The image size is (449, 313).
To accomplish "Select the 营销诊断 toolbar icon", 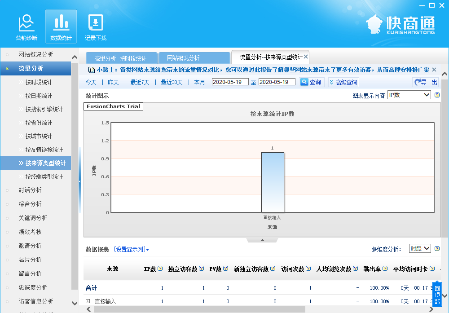I will 26,26.
